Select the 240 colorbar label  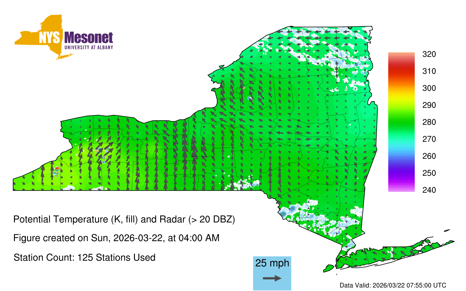click(x=429, y=190)
